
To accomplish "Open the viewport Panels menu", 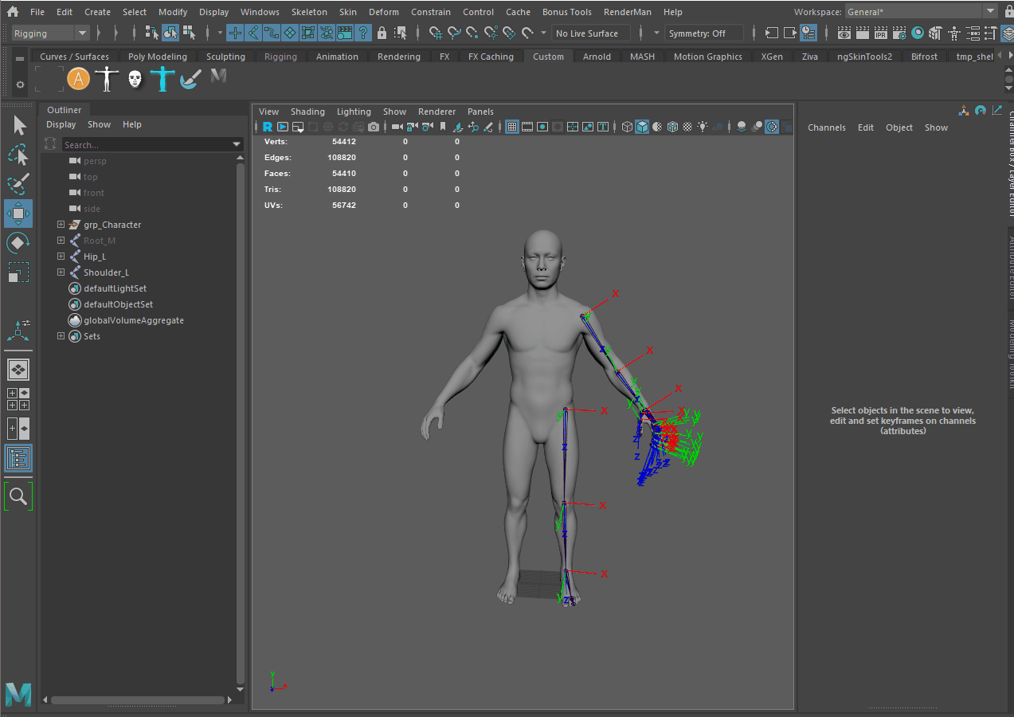I will (480, 112).
